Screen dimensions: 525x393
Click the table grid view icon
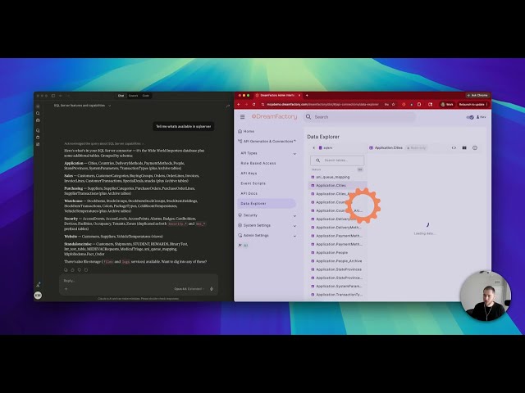tap(464, 147)
